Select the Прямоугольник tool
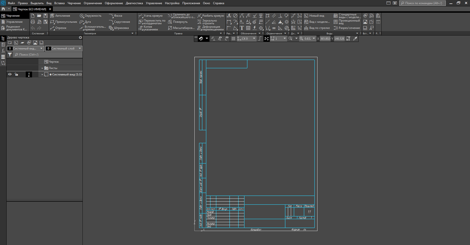Screen dimensions: 470x245 [64, 22]
